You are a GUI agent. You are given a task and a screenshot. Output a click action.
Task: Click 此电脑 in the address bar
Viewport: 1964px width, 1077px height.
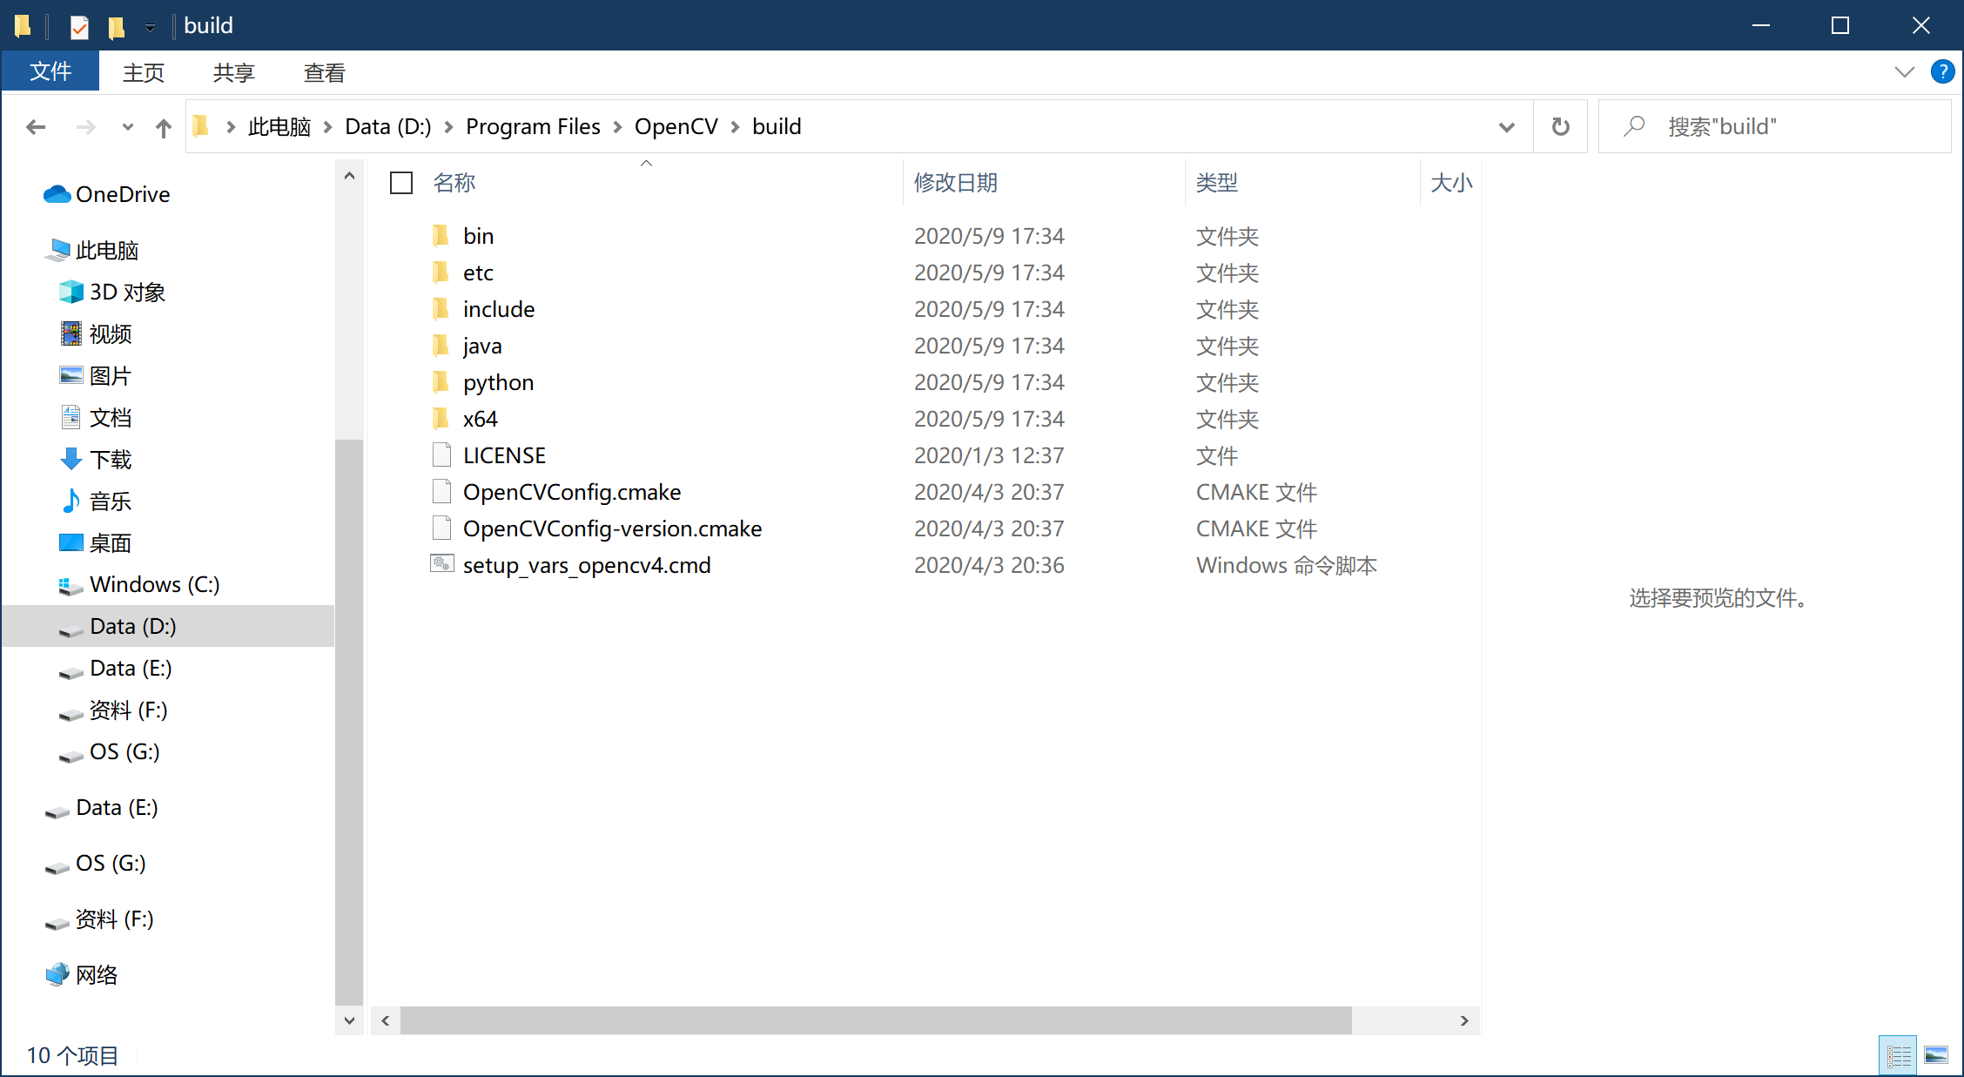tap(279, 127)
